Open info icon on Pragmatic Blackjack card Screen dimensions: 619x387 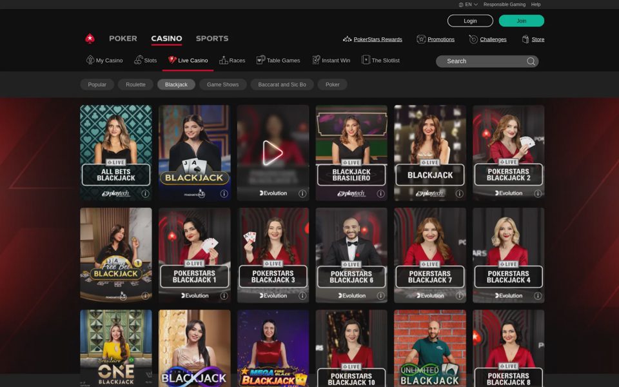tap(224, 193)
